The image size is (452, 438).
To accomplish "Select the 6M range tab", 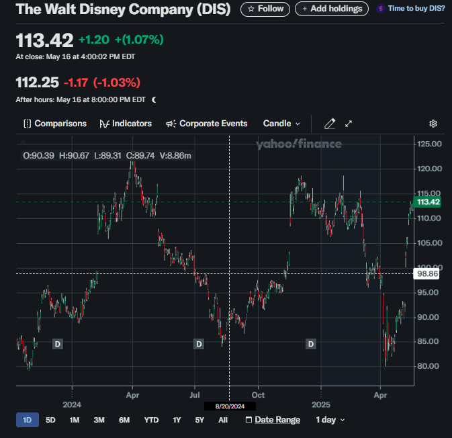I will [x=124, y=420].
